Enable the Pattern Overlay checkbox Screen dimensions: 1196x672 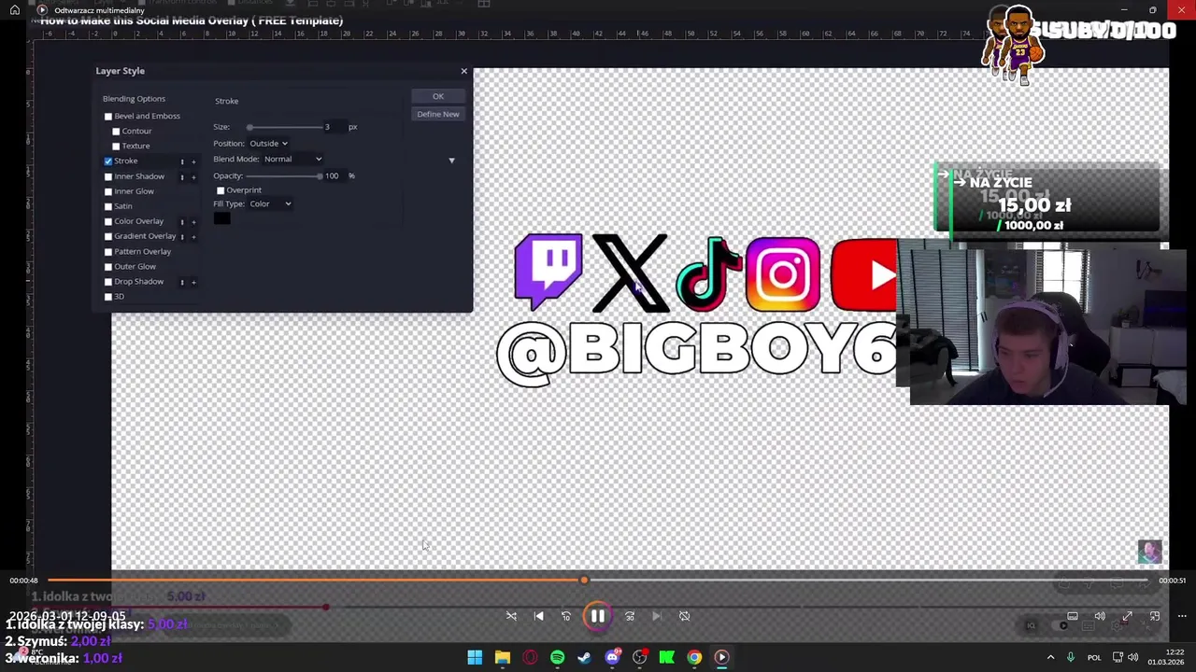point(108,251)
